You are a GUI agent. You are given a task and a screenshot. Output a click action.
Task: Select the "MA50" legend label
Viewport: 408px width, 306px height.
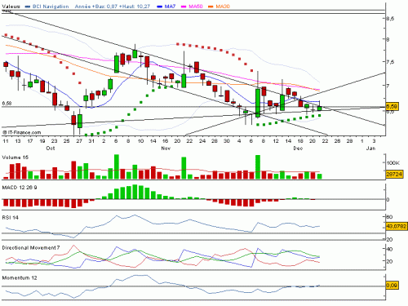[x=196, y=7]
